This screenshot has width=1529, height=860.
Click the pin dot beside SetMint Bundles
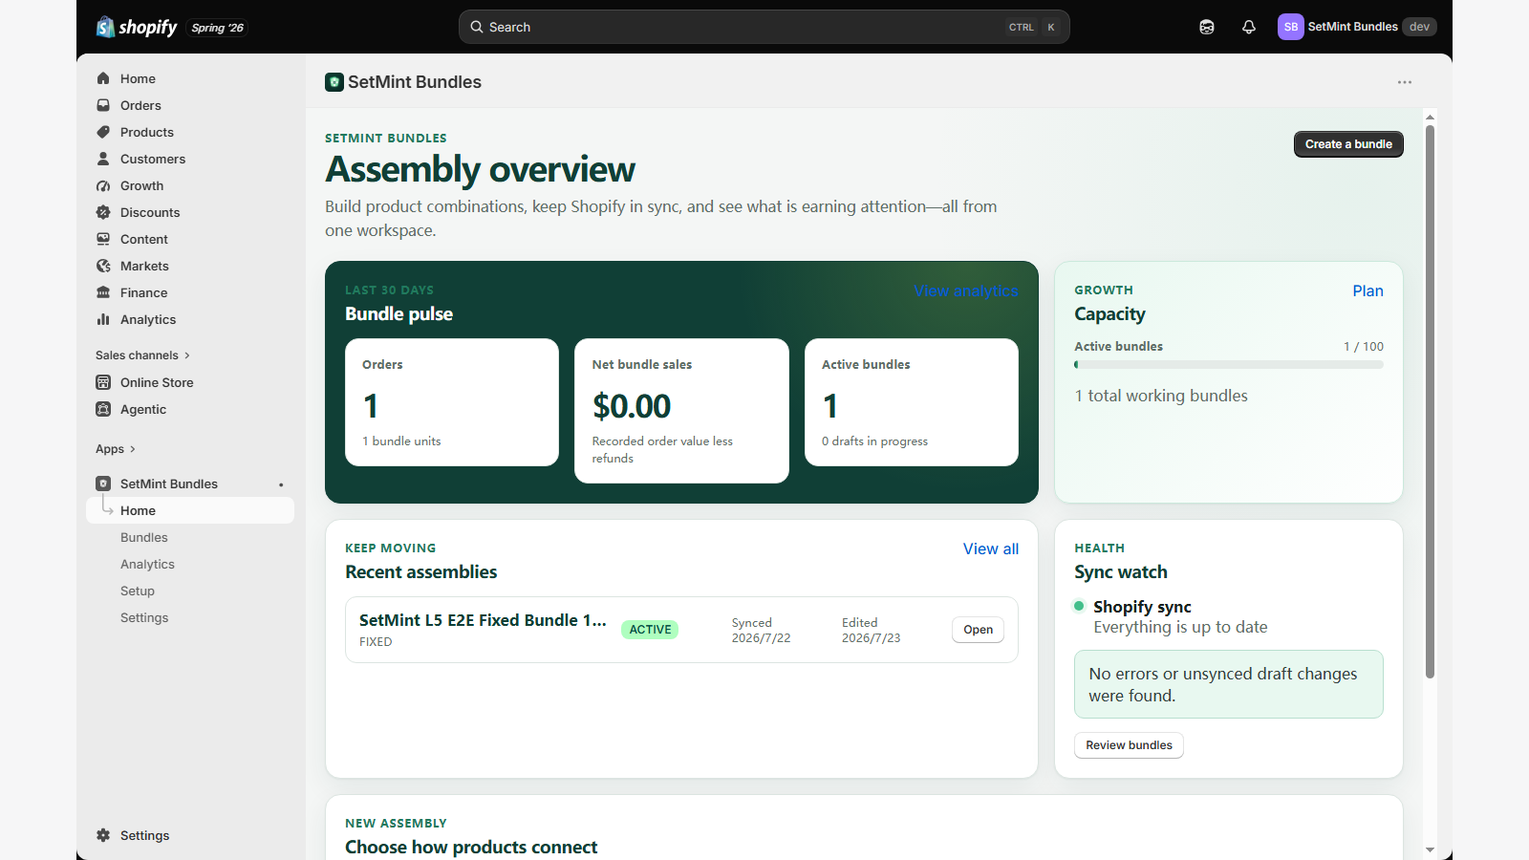281,484
